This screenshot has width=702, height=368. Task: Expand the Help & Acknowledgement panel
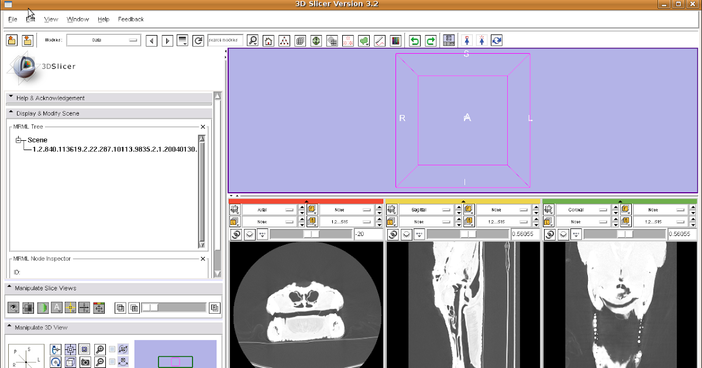coord(108,98)
